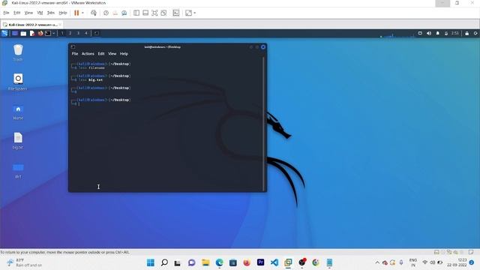Image resolution: width=480 pixels, height=270 pixels.
Task: Select the terminal window button in Kali panel
Action: 97,33
